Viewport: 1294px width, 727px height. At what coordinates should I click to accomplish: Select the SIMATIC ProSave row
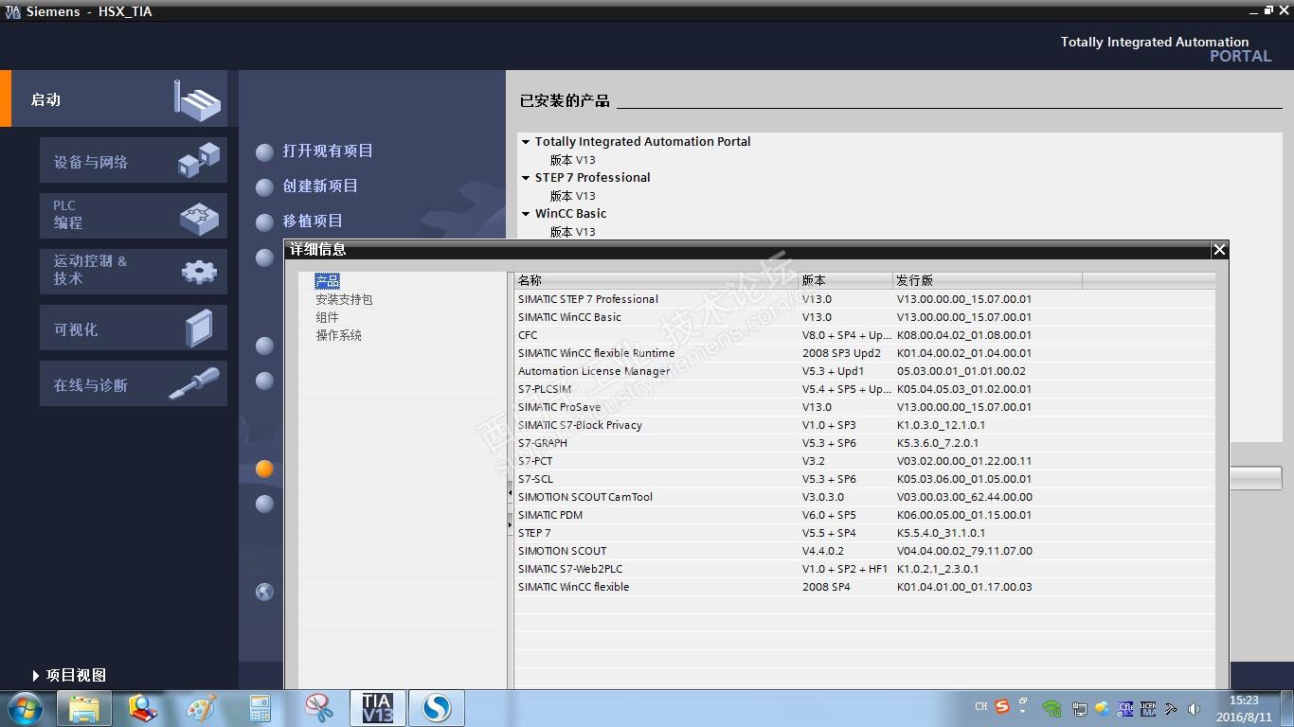coord(865,407)
